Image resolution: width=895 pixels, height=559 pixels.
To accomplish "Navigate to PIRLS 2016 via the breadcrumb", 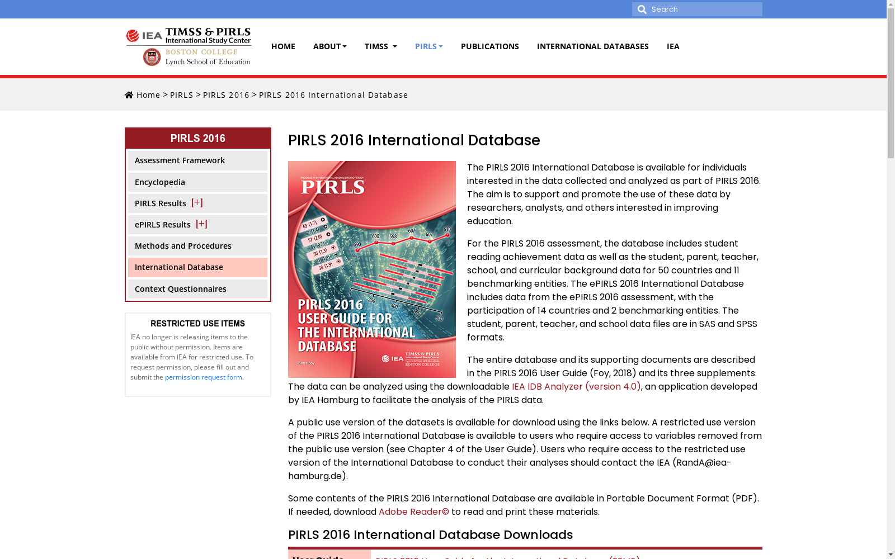I will click(226, 94).
